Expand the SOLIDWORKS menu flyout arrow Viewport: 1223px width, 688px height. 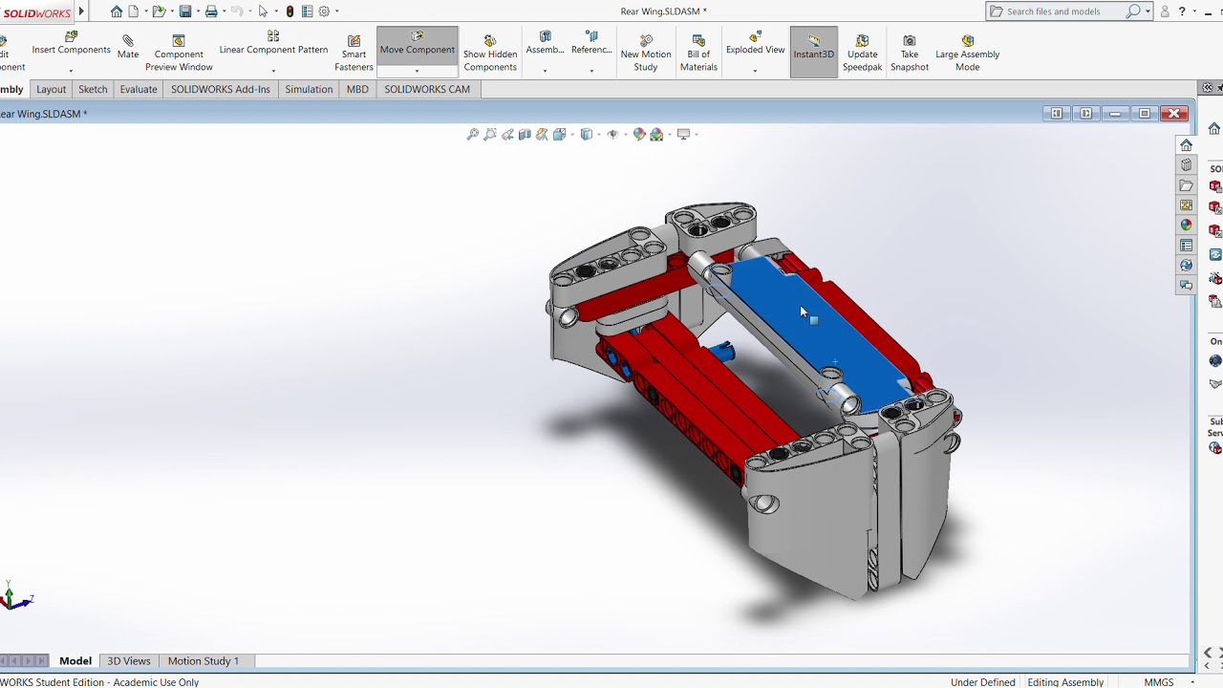coord(81,11)
